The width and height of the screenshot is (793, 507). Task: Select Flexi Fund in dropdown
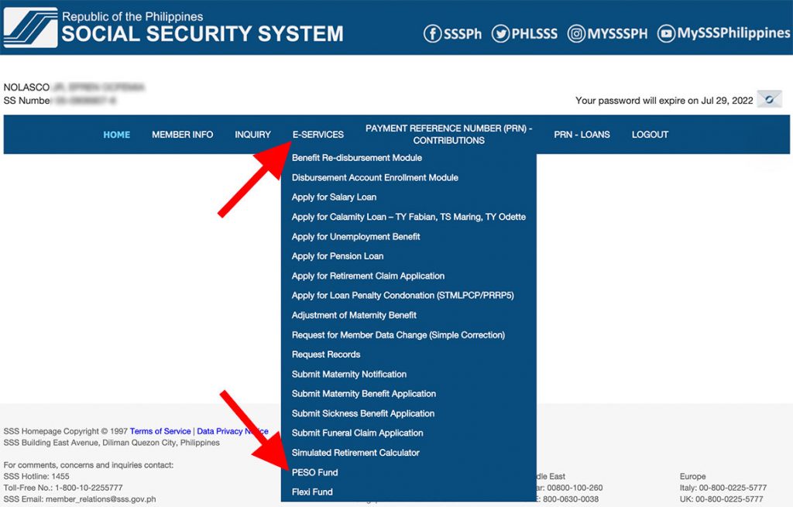click(312, 492)
